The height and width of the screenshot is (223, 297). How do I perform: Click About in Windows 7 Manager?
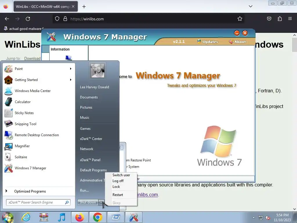point(237,42)
